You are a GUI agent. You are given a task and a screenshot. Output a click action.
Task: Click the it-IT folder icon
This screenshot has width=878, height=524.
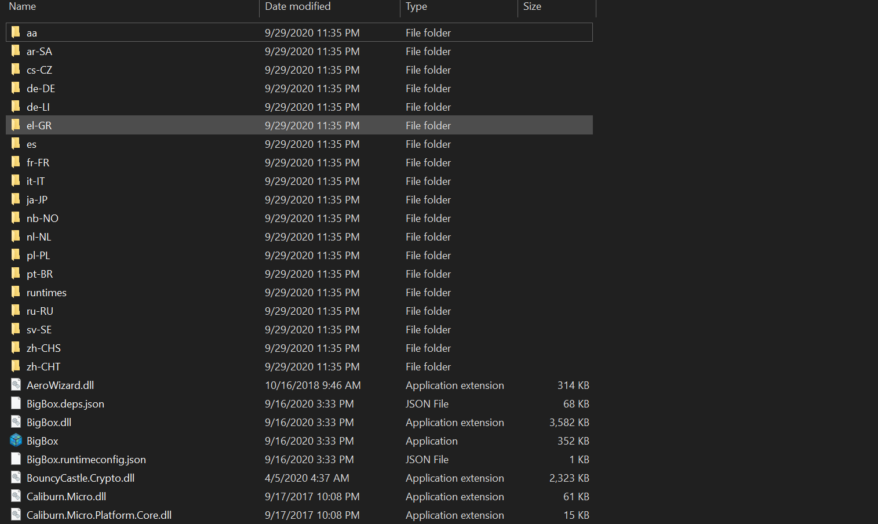click(x=16, y=181)
